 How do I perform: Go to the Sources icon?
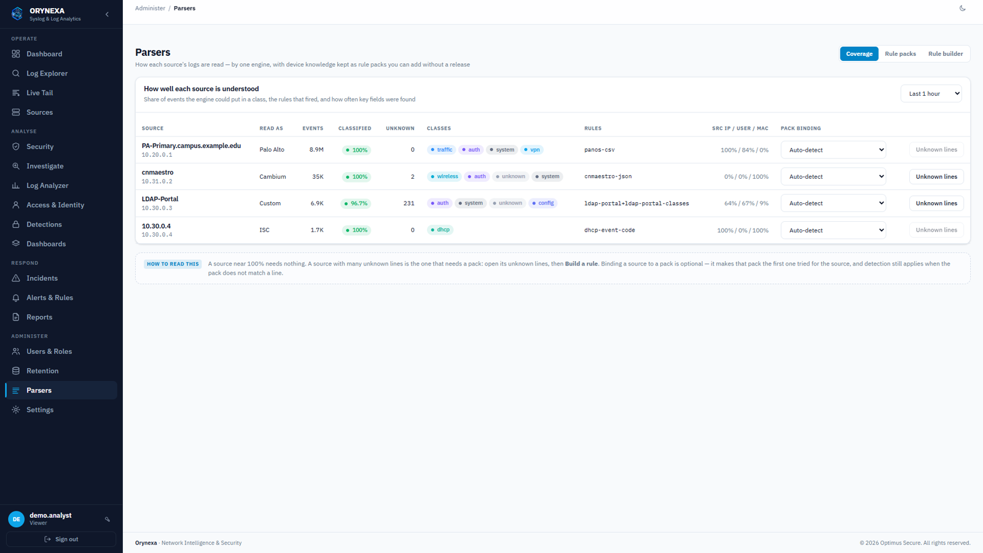point(16,112)
